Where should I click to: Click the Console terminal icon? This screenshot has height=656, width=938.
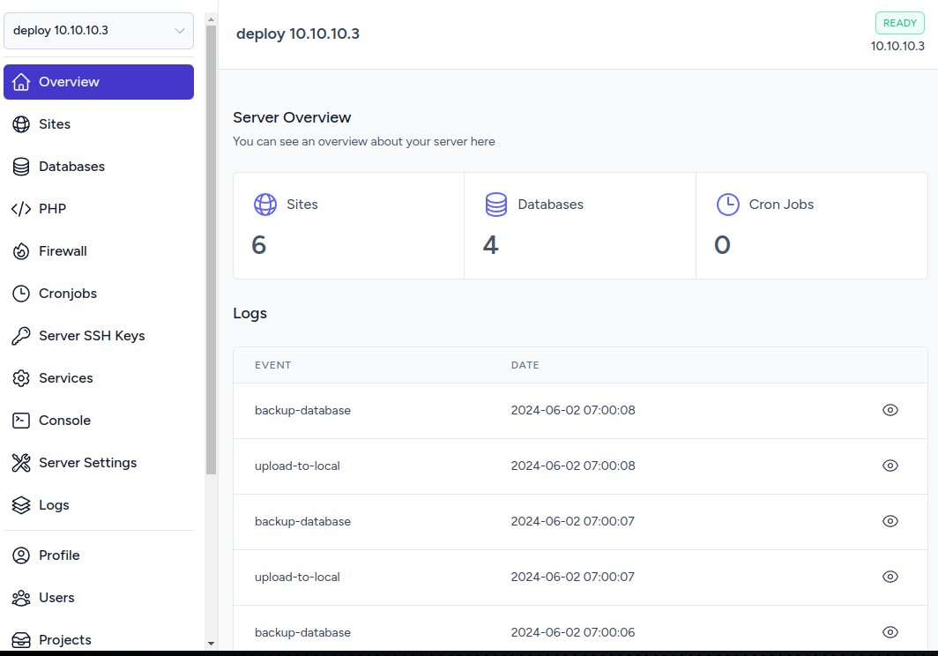(21, 421)
